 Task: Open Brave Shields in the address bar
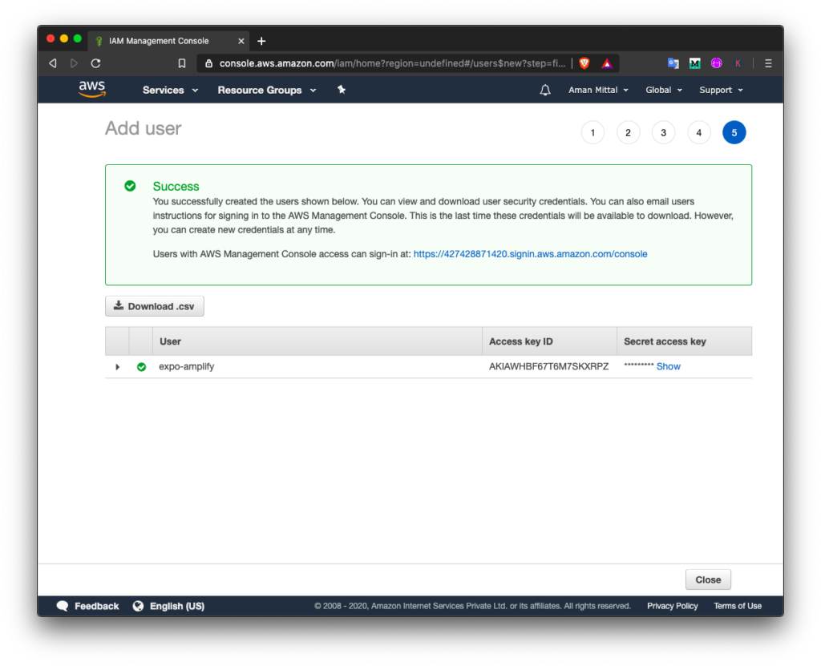tap(585, 63)
